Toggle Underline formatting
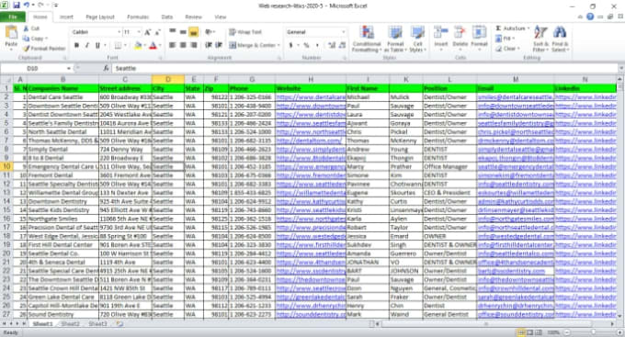 (97, 45)
